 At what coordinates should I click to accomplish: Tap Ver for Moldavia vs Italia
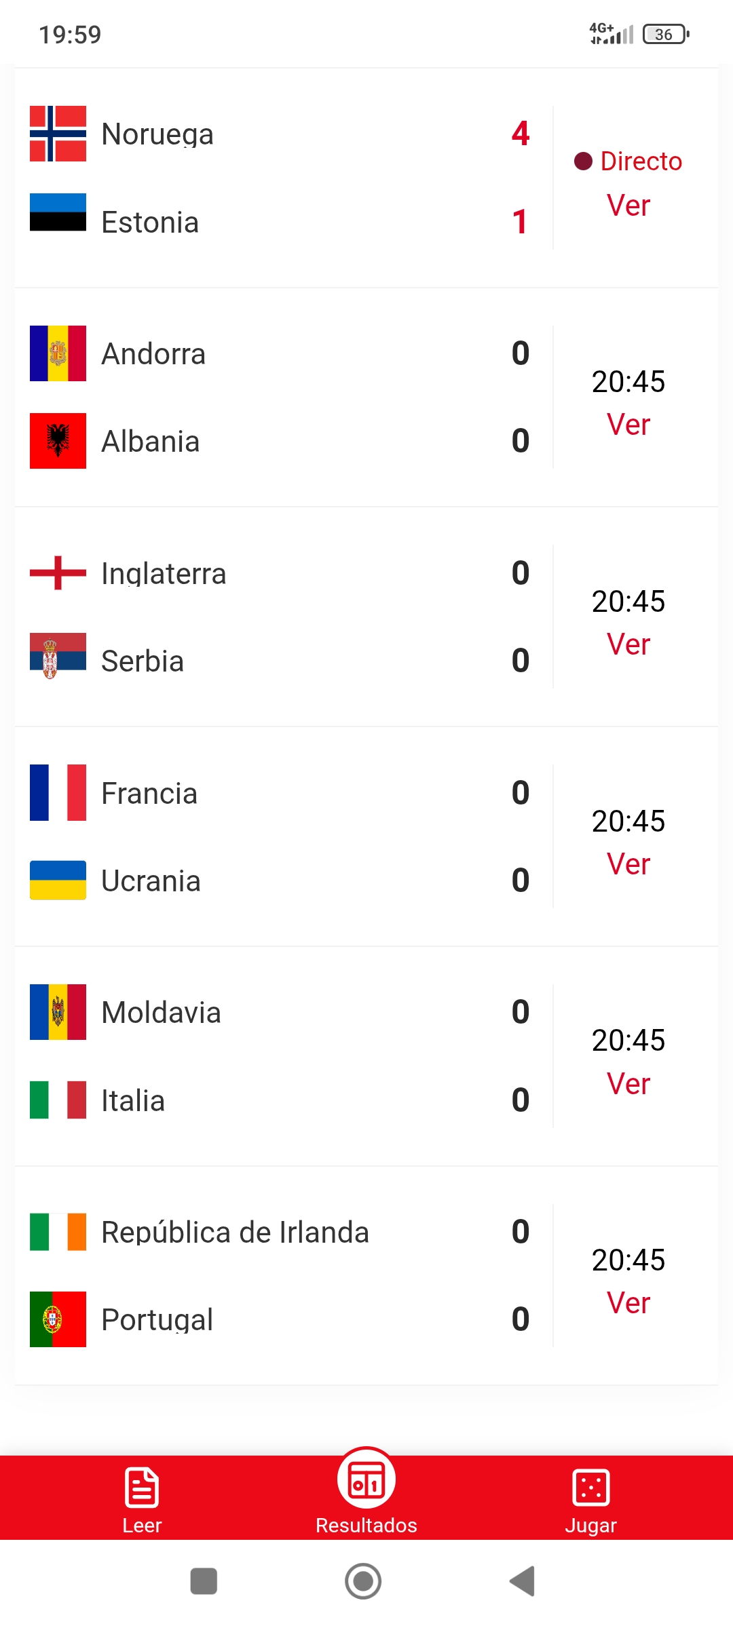pyautogui.click(x=628, y=1084)
